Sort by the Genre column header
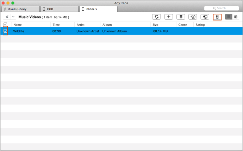The width and height of the screenshot is (243, 151). [182, 25]
